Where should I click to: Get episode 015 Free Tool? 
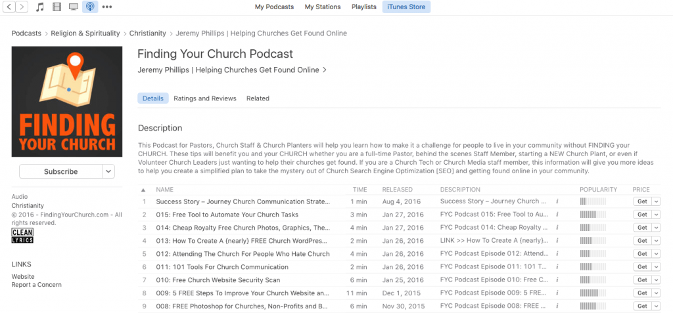tap(643, 215)
